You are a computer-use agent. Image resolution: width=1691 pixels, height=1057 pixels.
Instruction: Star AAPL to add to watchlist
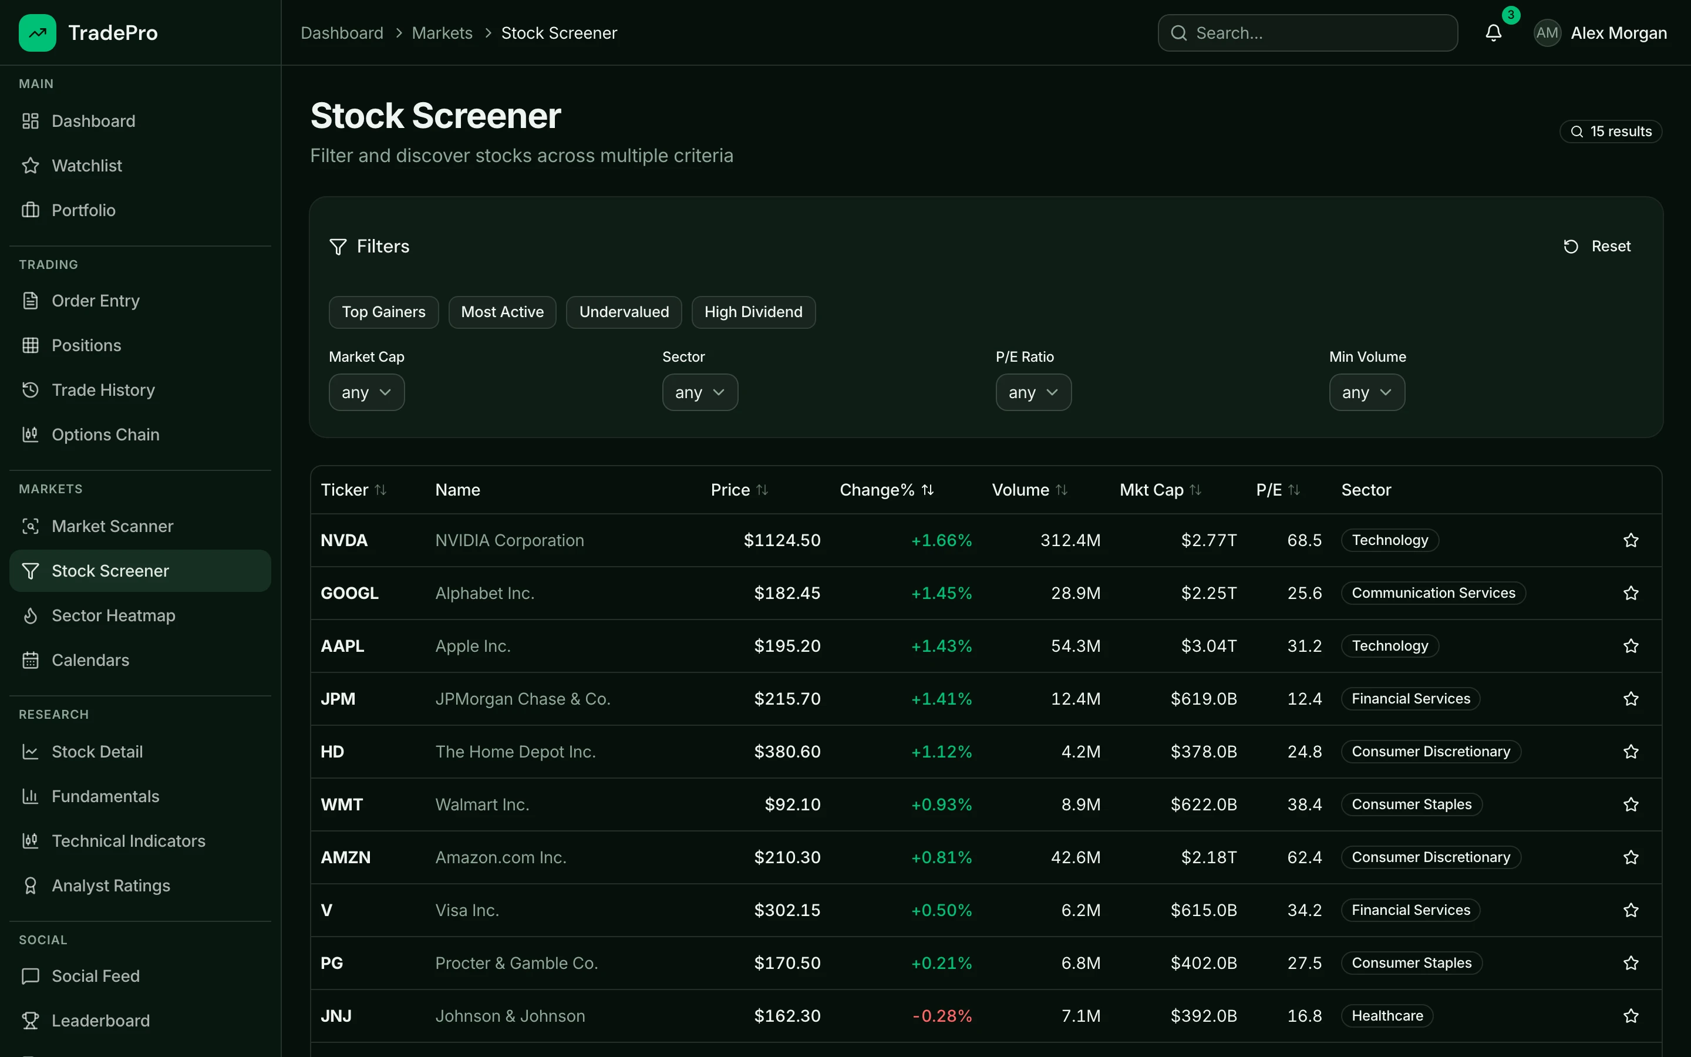pyautogui.click(x=1631, y=646)
